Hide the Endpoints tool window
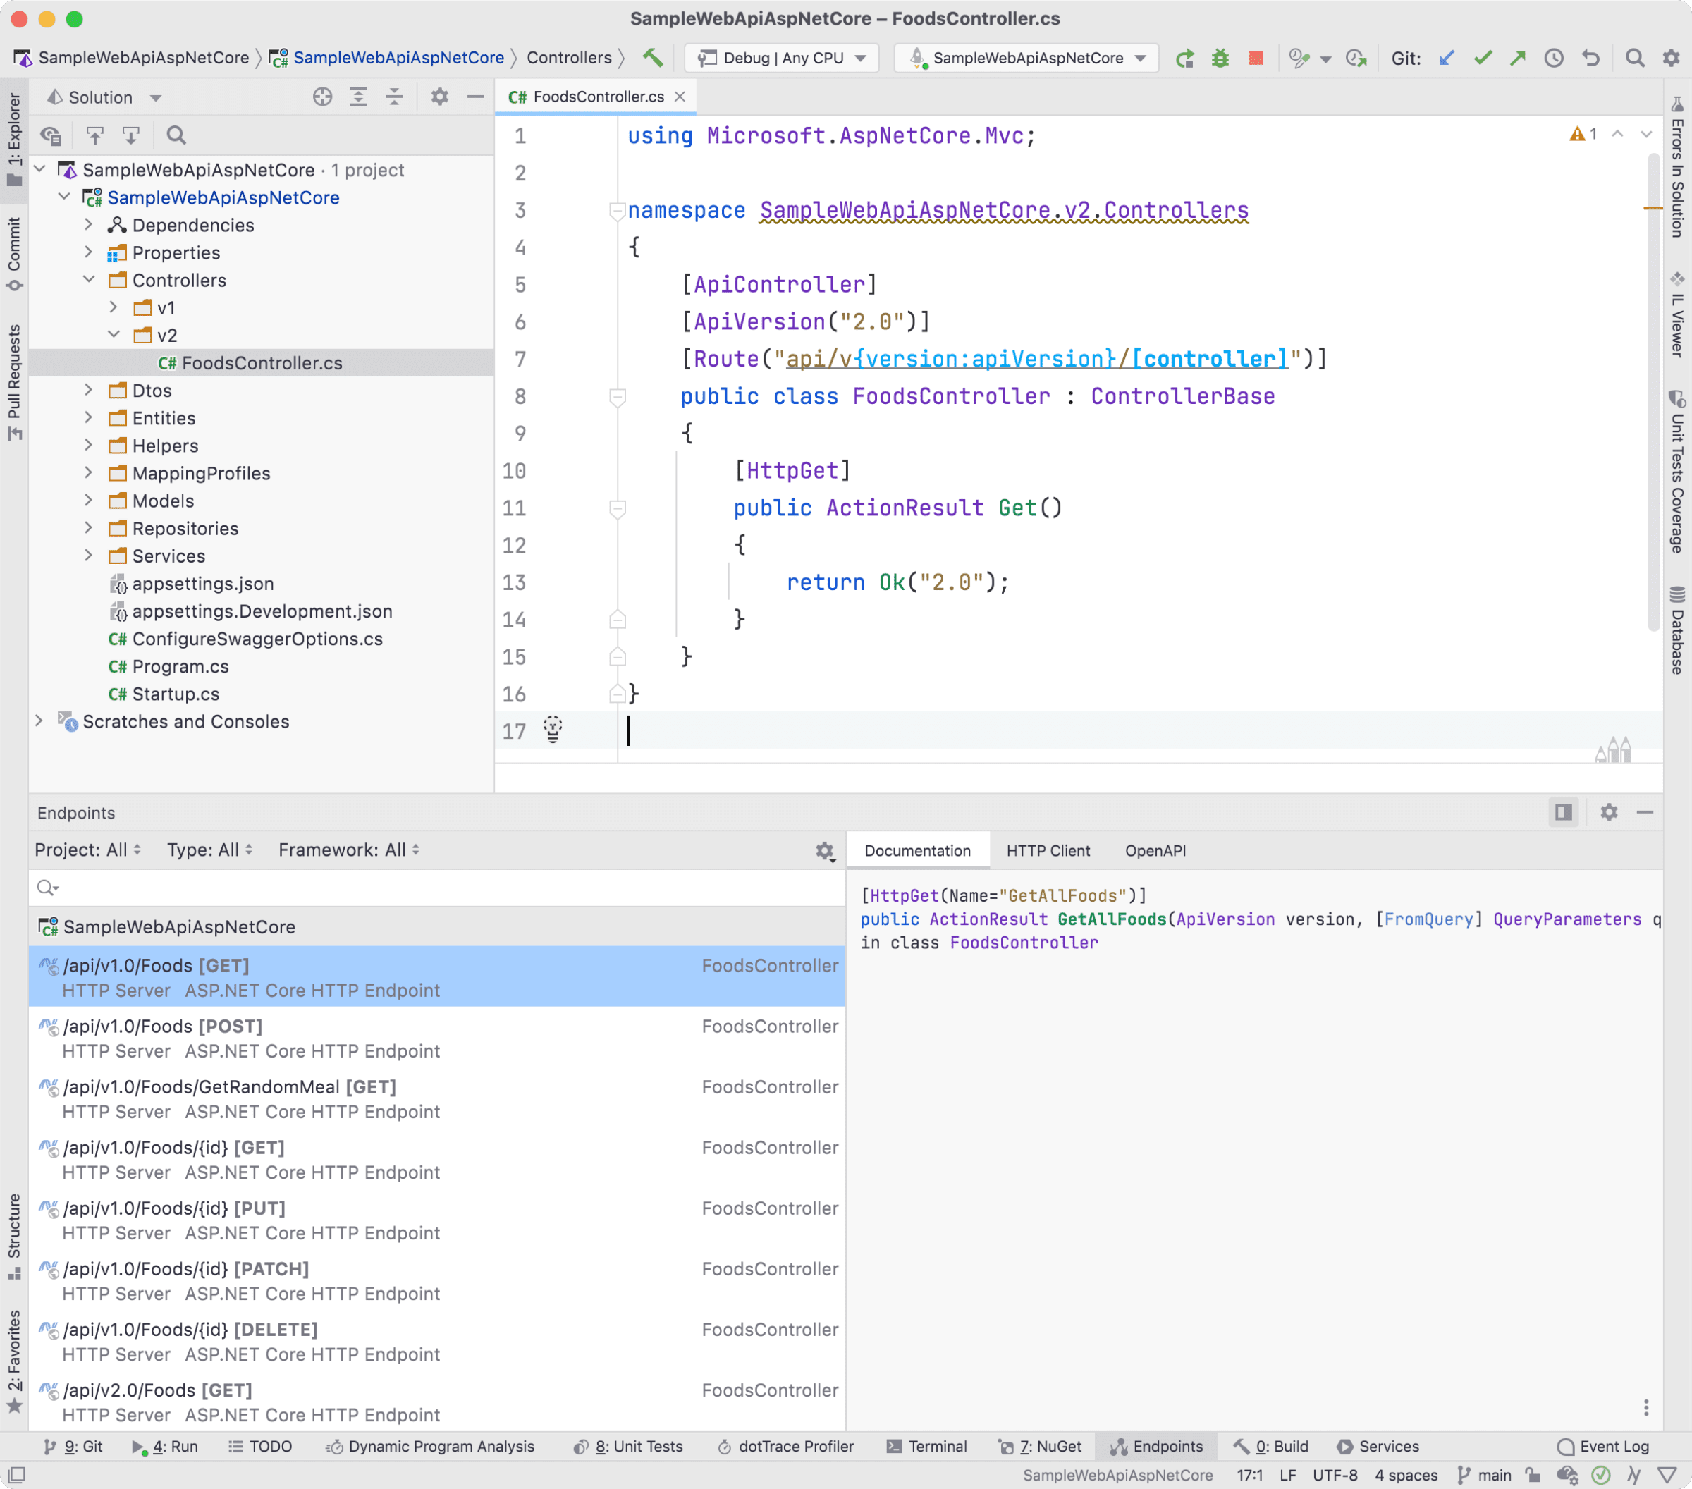The height and width of the screenshot is (1489, 1692). pyautogui.click(x=1645, y=812)
